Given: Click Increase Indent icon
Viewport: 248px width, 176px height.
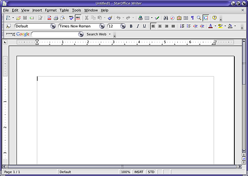Looking at the screenshot, I should tap(202, 26).
